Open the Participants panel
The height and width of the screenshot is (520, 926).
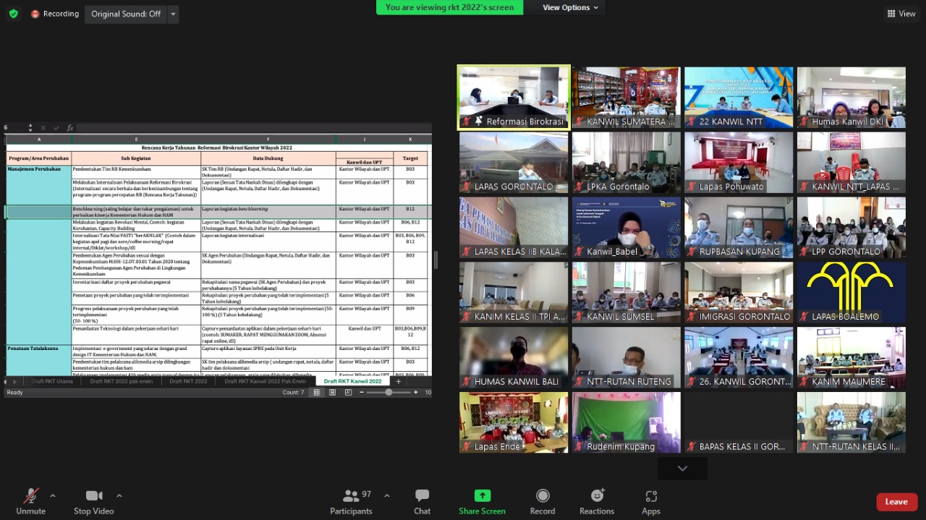click(352, 501)
